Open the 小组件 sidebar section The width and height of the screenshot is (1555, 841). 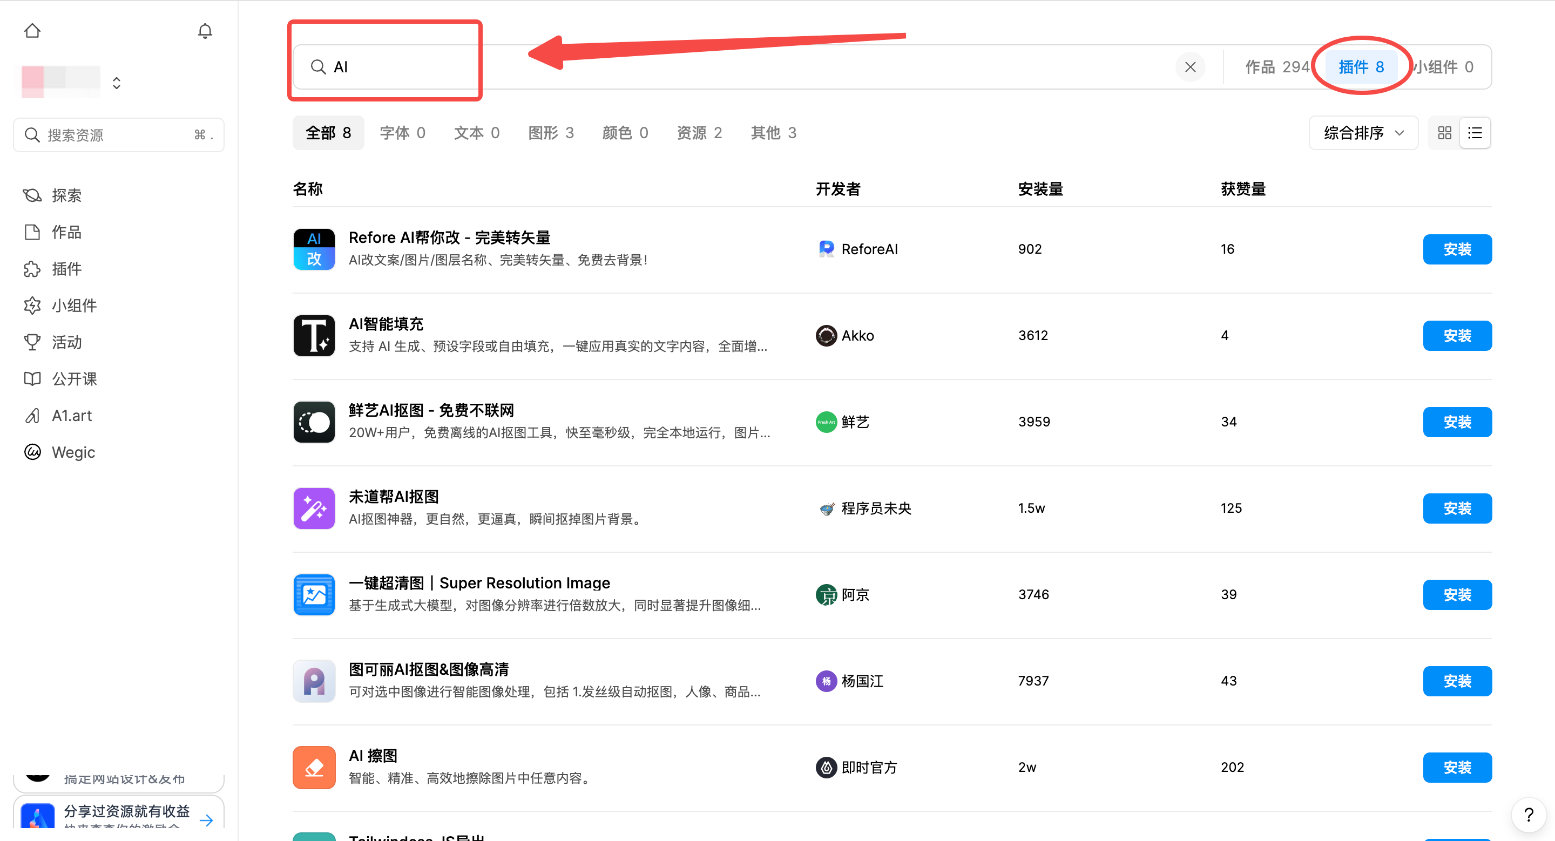(x=73, y=306)
